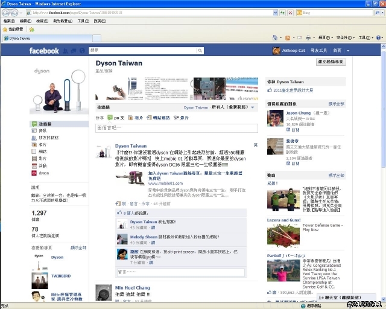The width and height of the screenshot is (386, 309).
Task: Click the add to favorites star icon
Action: pos(32,30)
